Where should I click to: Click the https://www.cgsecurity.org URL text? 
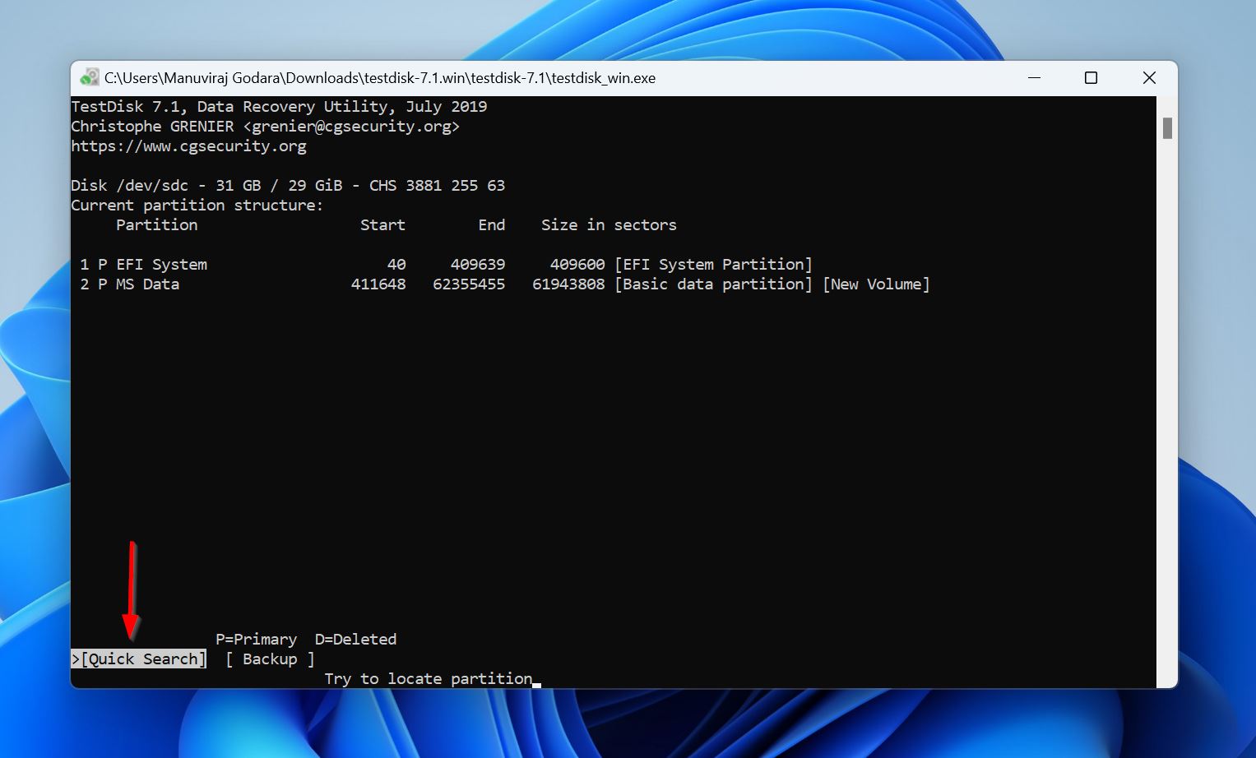coord(188,146)
